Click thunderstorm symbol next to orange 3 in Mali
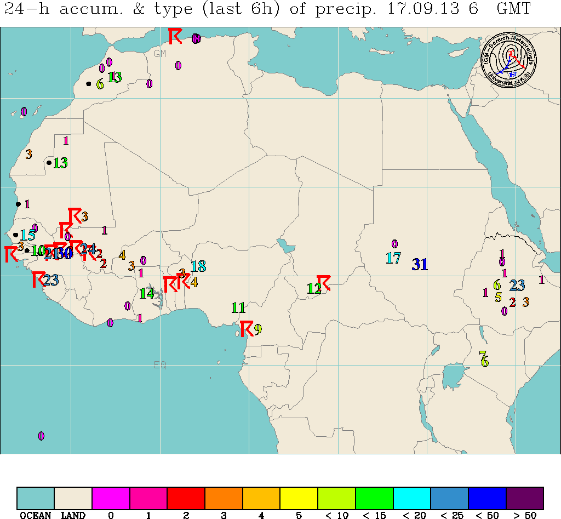This screenshot has width=561, height=519. coord(75,215)
